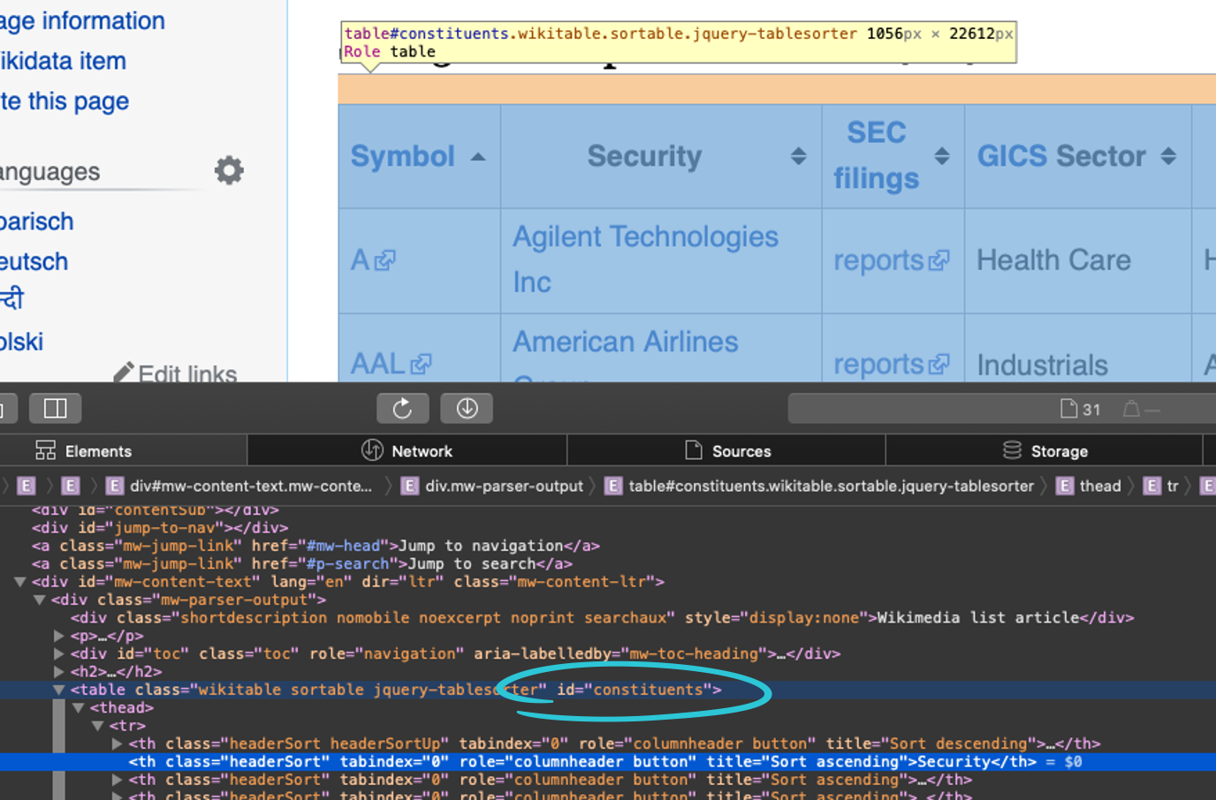Collapse the mw-content-text div node

click(x=19, y=582)
